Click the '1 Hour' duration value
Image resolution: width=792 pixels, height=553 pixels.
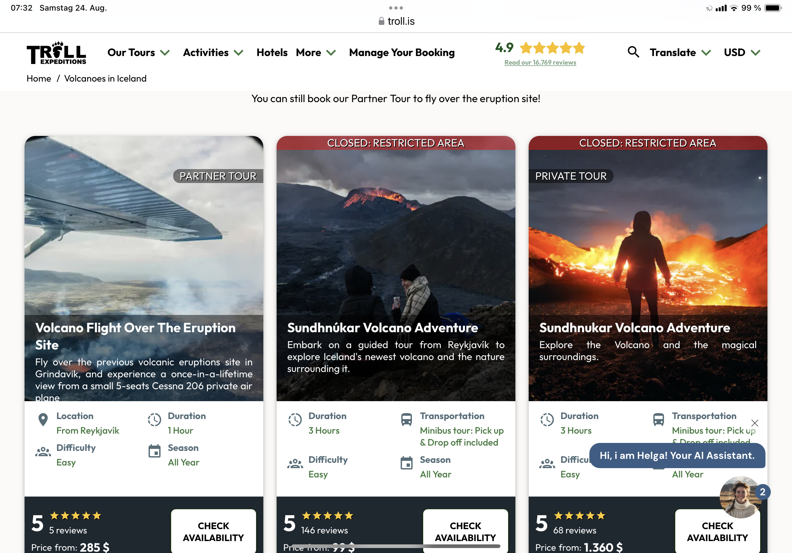(180, 431)
